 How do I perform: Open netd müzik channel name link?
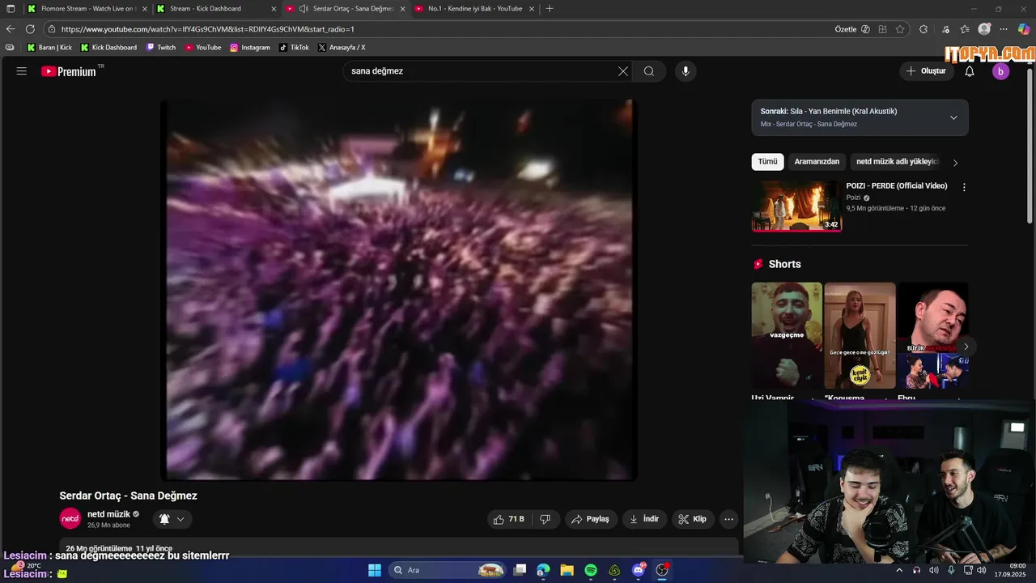click(108, 514)
